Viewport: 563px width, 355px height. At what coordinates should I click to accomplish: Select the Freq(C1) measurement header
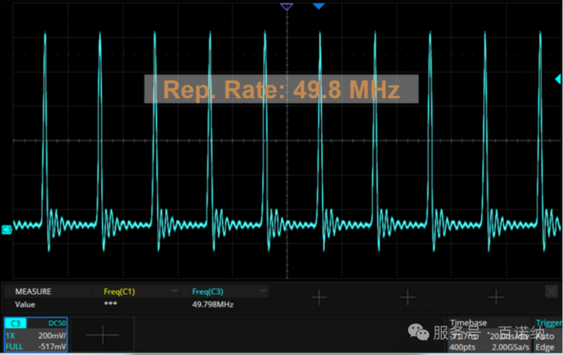(x=119, y=291)
